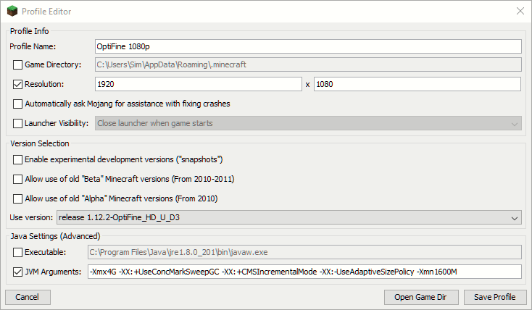Select the Game Directory path field
This screenshot has width=532, height=310.
pos(308,64)
